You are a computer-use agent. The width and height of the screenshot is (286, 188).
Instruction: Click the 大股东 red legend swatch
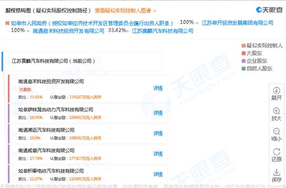[x=244, y=53]
